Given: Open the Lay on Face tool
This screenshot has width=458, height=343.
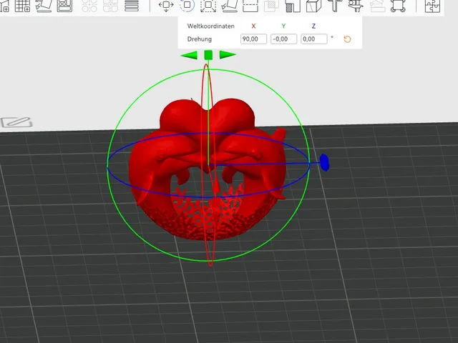Looking at the screenshot, I should point(229,6).
